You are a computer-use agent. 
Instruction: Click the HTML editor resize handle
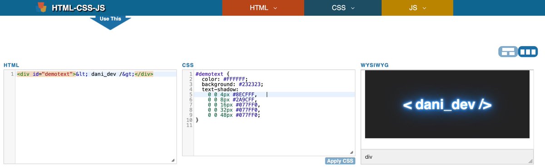click(x=173, y=160)
